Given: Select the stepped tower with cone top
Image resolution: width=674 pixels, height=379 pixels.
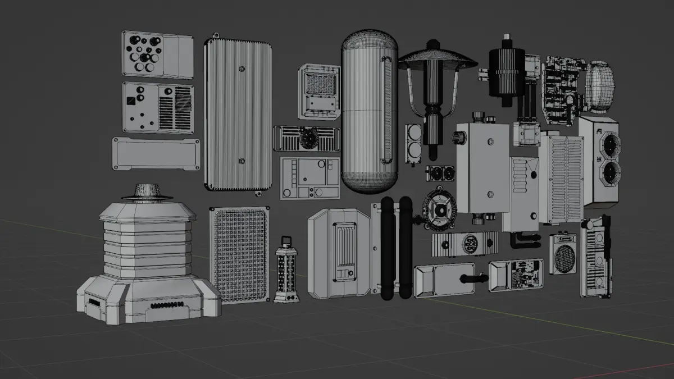Looking at the screenshot, I should coord(148,254).
